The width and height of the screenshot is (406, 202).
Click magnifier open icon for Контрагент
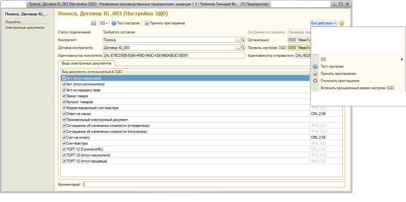[x=243, y=40]
